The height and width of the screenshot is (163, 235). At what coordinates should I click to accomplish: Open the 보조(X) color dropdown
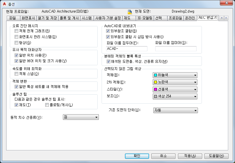(175, 96)
